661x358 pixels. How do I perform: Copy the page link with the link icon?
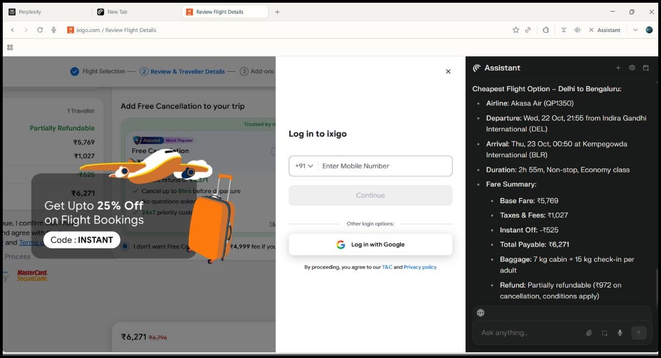pos(528,30)
